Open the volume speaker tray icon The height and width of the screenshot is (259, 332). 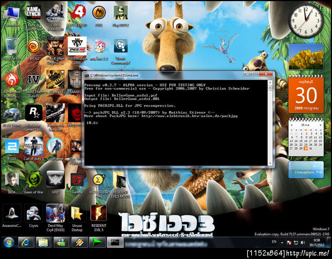pyautogui.click(x=303, y=242)
